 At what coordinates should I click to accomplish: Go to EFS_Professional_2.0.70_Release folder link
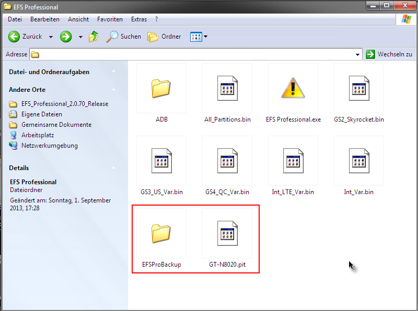pyautogui.click(x=64, y=104)
